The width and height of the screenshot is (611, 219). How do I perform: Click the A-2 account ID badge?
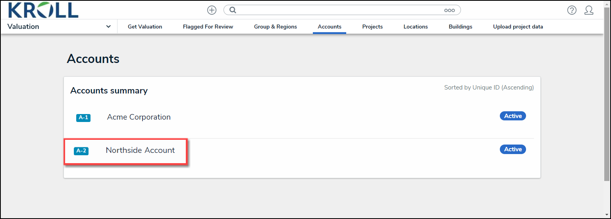pyautogui.click(x=81, y=151)
